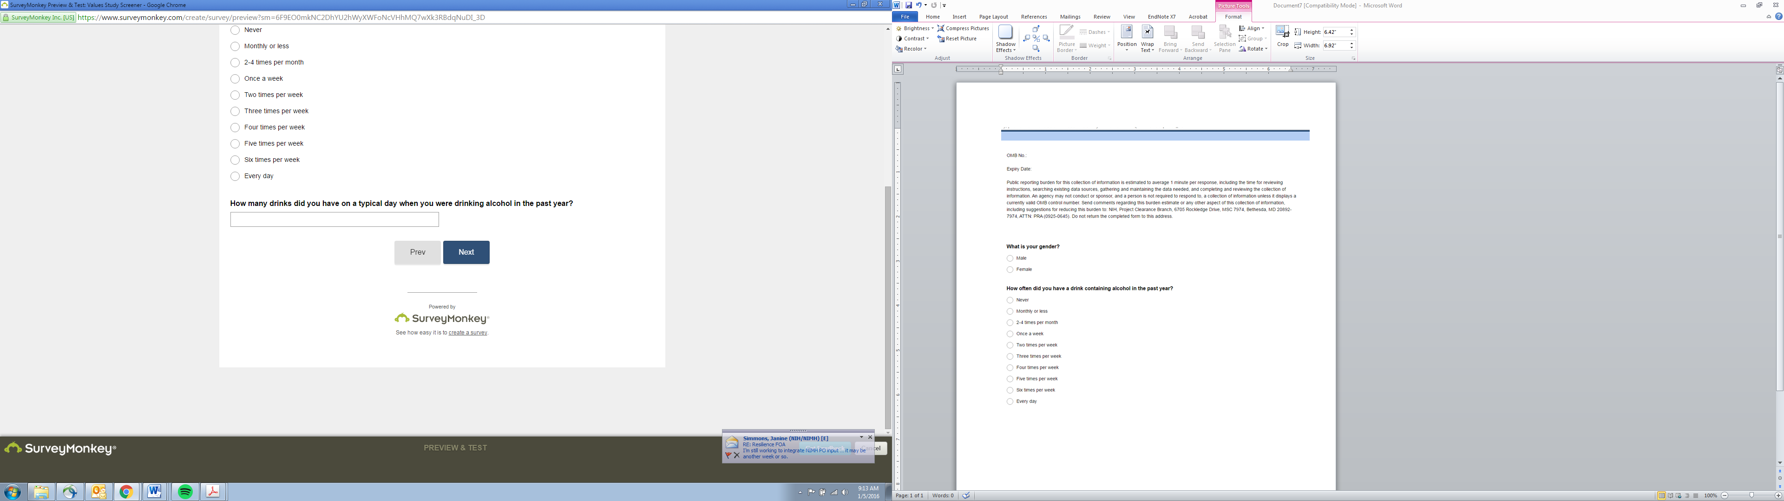Follow the 'create a survey' link
Screen dimensions: 1784x501
(x=467, y=333)
